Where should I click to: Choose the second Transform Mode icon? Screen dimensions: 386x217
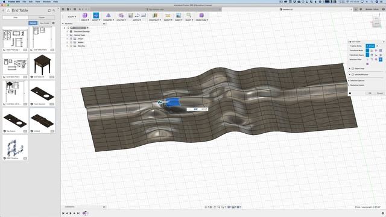(372, 51)
